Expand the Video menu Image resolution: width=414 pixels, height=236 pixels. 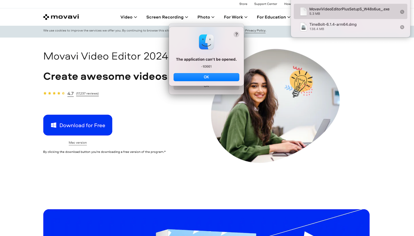[129, 17]
